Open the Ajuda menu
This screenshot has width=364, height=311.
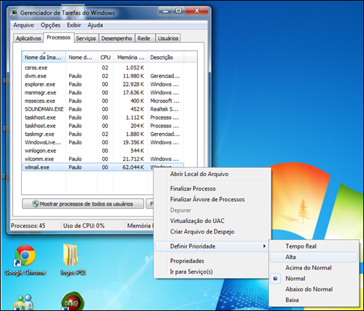pos(95,25)
